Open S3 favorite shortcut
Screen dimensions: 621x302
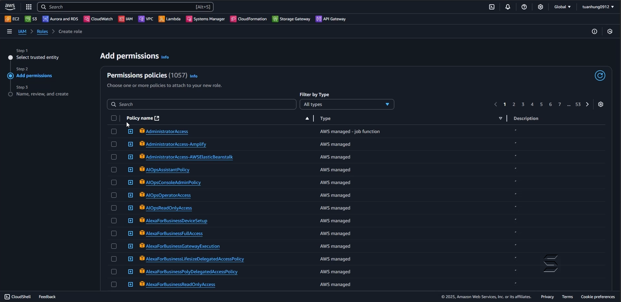click(31, 19)
